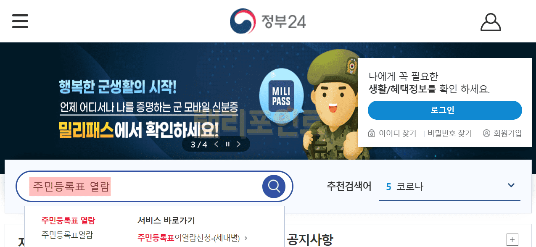Expand the 추천검색어 dropdown chevron

coord(511,186)
